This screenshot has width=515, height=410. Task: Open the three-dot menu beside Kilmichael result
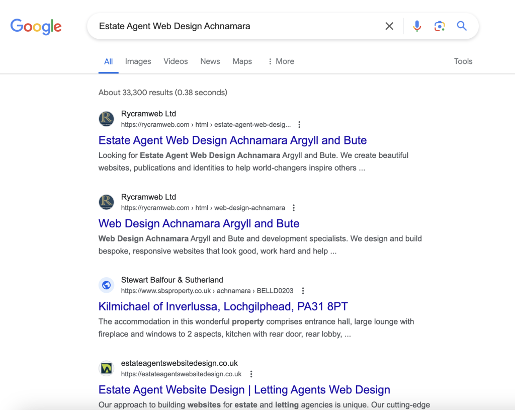[x=303, y=290]
